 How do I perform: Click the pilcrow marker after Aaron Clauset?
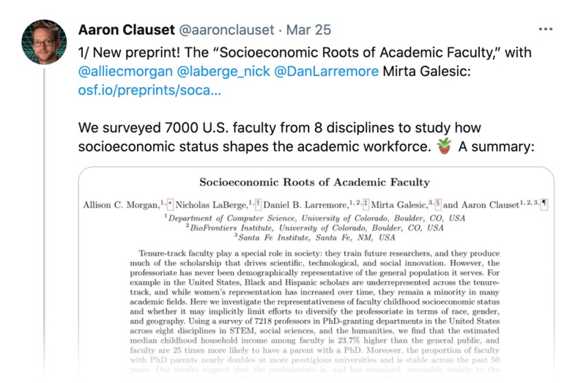[x=544, y=204]
